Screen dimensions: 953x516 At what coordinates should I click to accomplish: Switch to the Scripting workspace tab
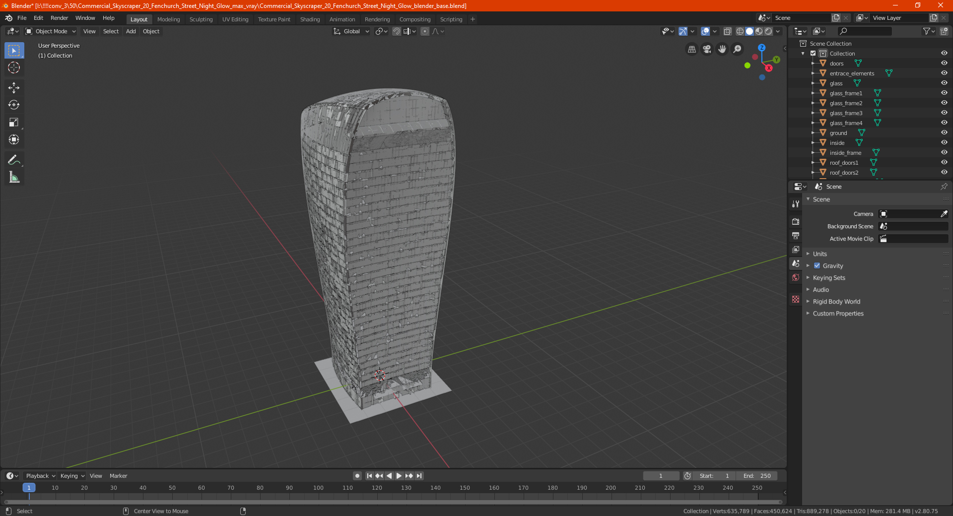(451, 19)
